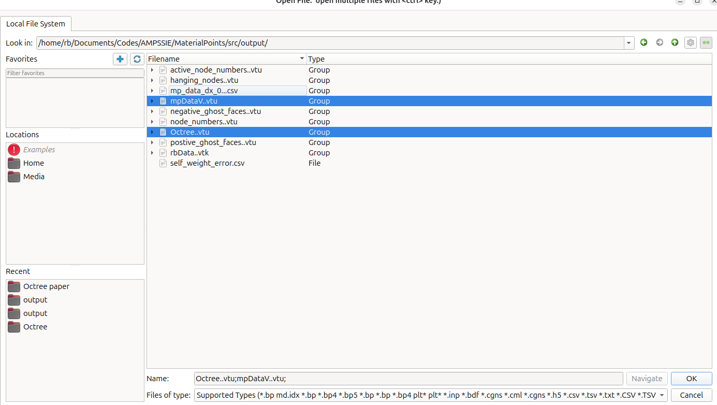
Task: Click the Look in path field
Action: [330, 42]
